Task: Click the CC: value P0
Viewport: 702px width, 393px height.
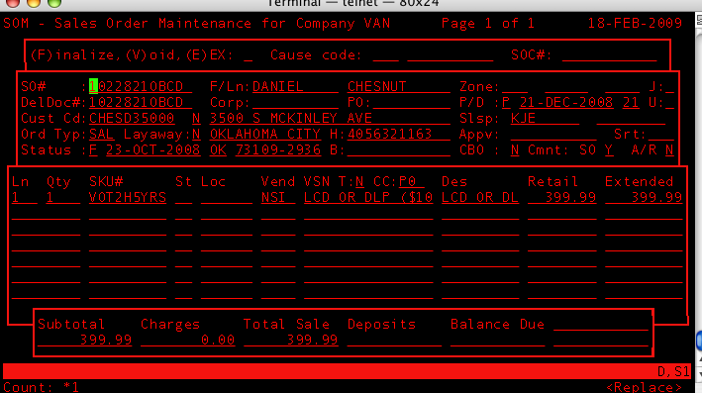Action: point(412,182)
